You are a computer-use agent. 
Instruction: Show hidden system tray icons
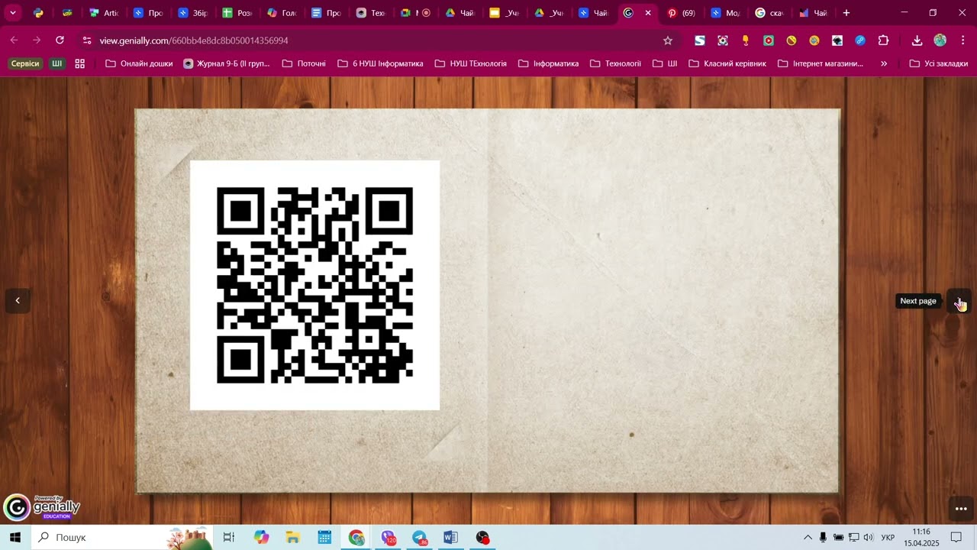tap(808, 538)
